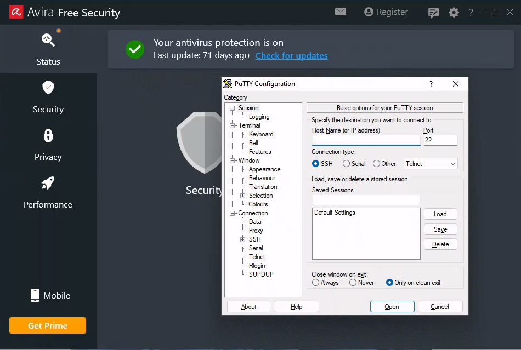Click the Delete session button
This screenshot has width=521, height=350.
tap(440, 244)
